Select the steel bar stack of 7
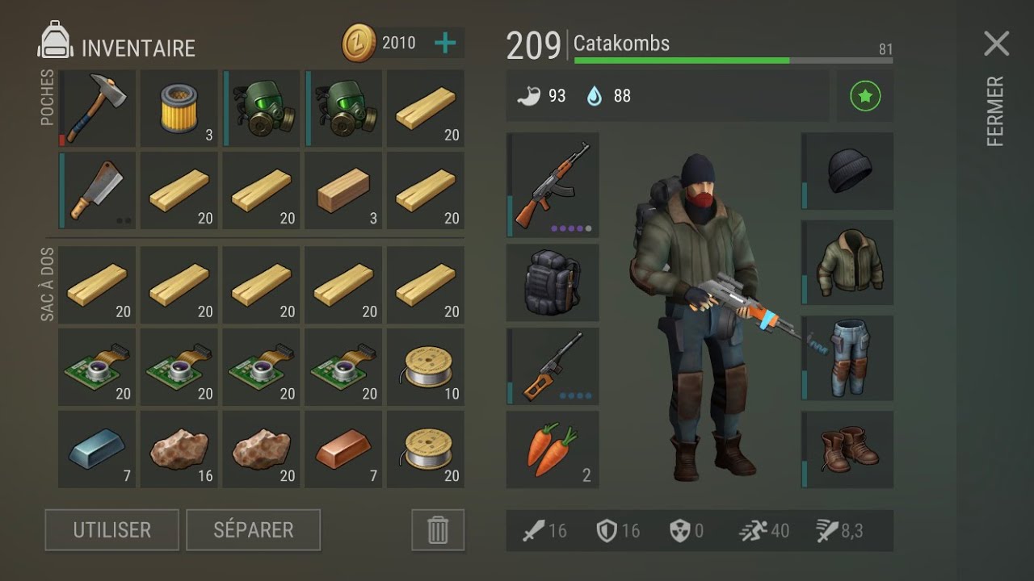This screenshot has height=581, width=1034. [97, 449]
